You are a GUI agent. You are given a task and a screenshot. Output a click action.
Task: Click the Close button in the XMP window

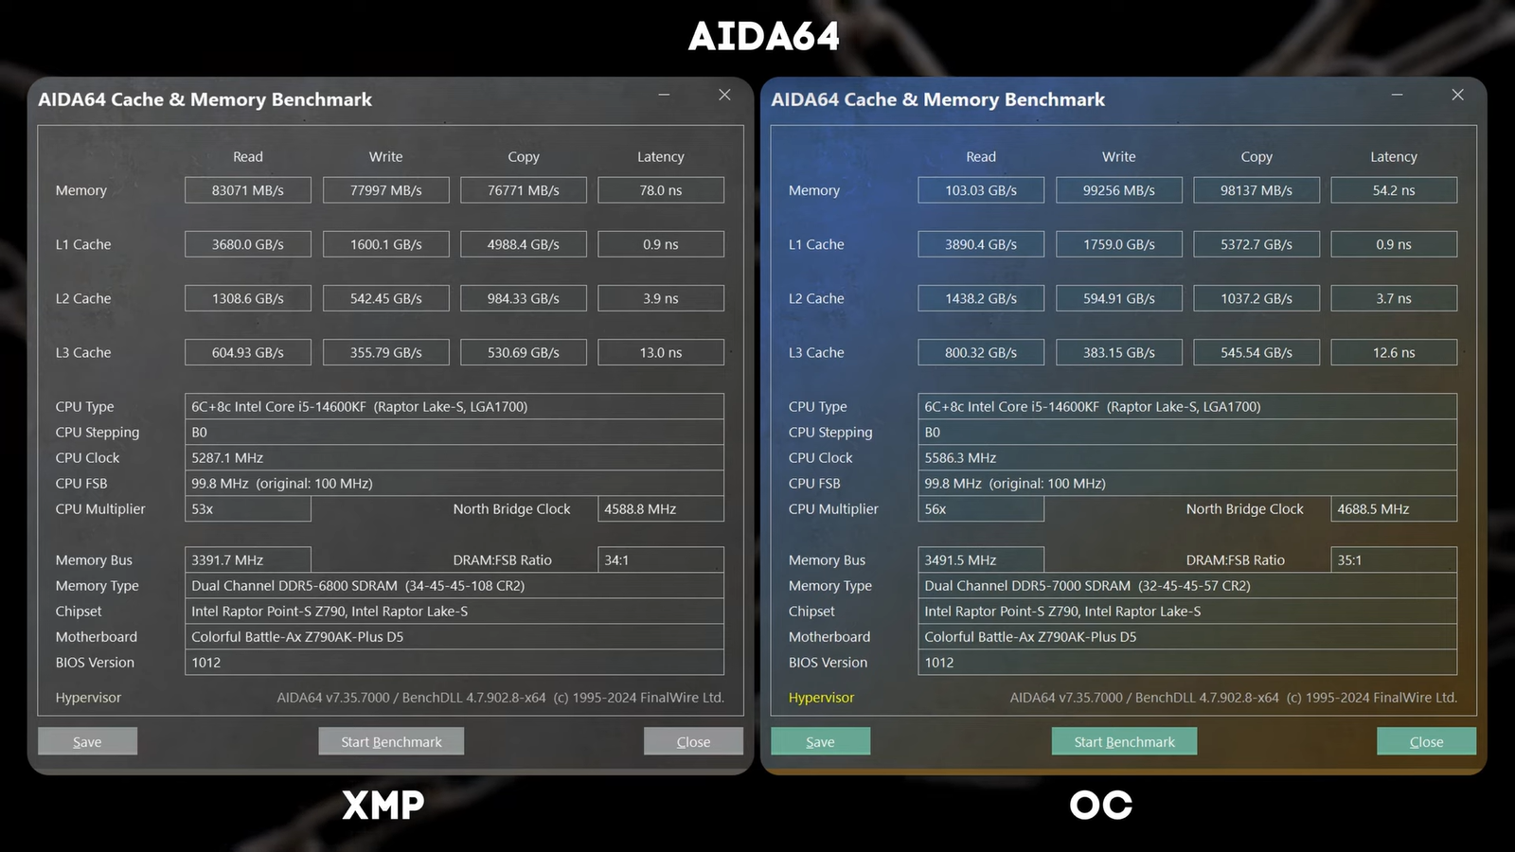point(693,741)
